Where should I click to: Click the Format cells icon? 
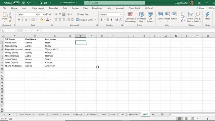[174, 14]
